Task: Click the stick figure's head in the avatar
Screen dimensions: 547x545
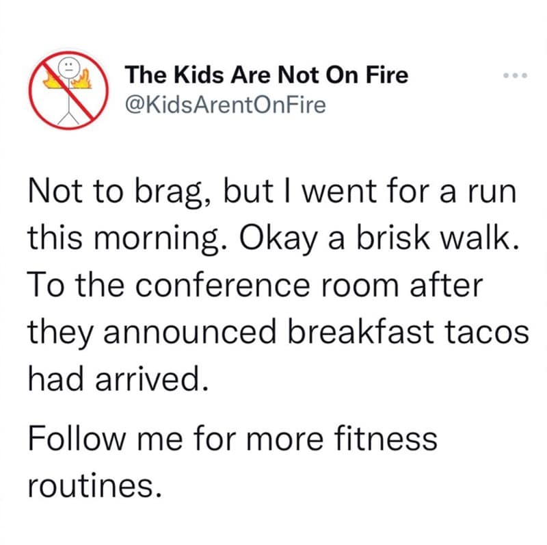Action: (x=67, y=68)
